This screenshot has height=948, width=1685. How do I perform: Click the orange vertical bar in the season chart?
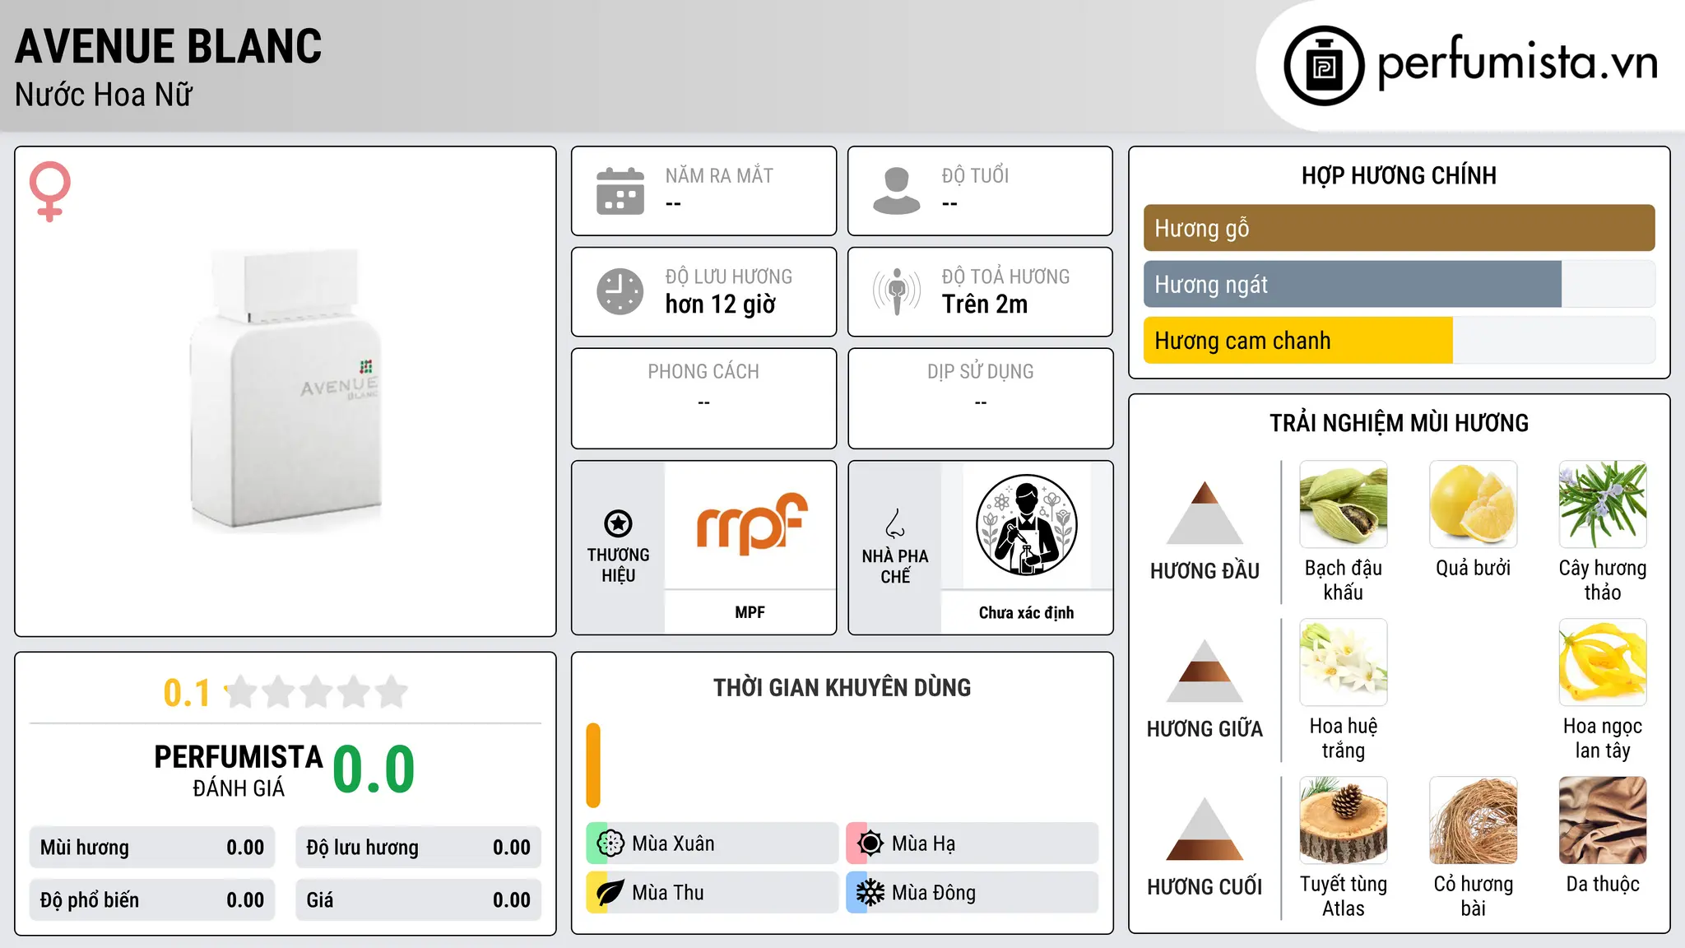tap(593, 765)
